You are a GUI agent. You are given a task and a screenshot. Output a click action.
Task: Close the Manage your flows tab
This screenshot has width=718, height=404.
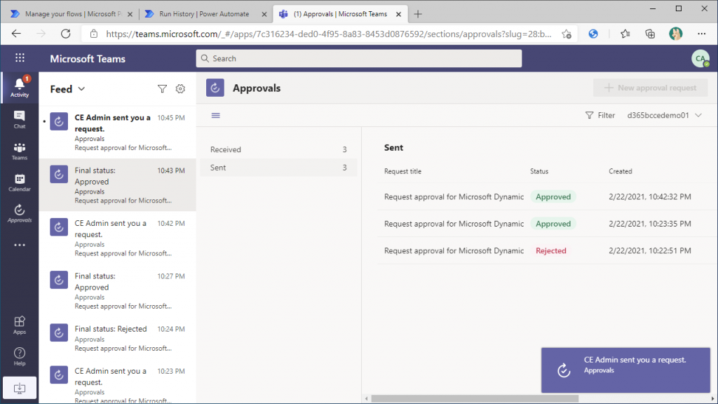[x=130, y=14]
